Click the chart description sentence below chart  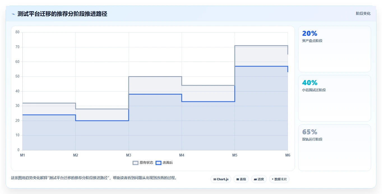(94, 178)
